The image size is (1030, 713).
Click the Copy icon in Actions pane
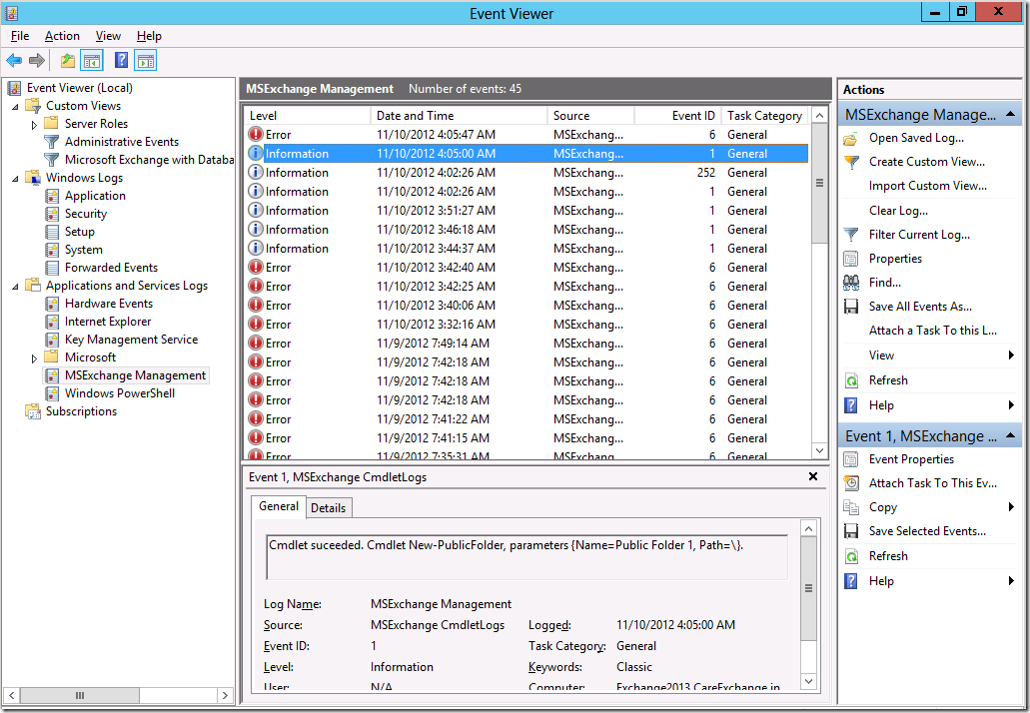(x=851, y=507)
